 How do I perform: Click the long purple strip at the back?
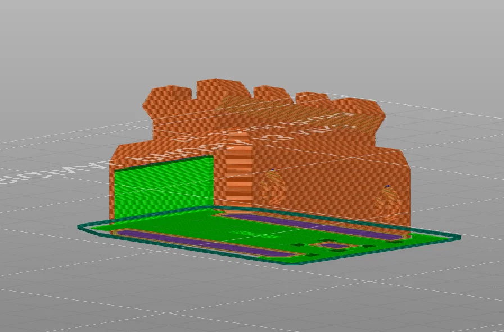[313, 227]
